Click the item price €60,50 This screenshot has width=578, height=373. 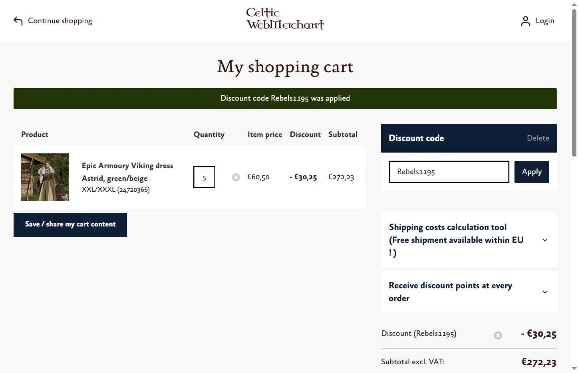pyautogui.click(x=258, y=177)
